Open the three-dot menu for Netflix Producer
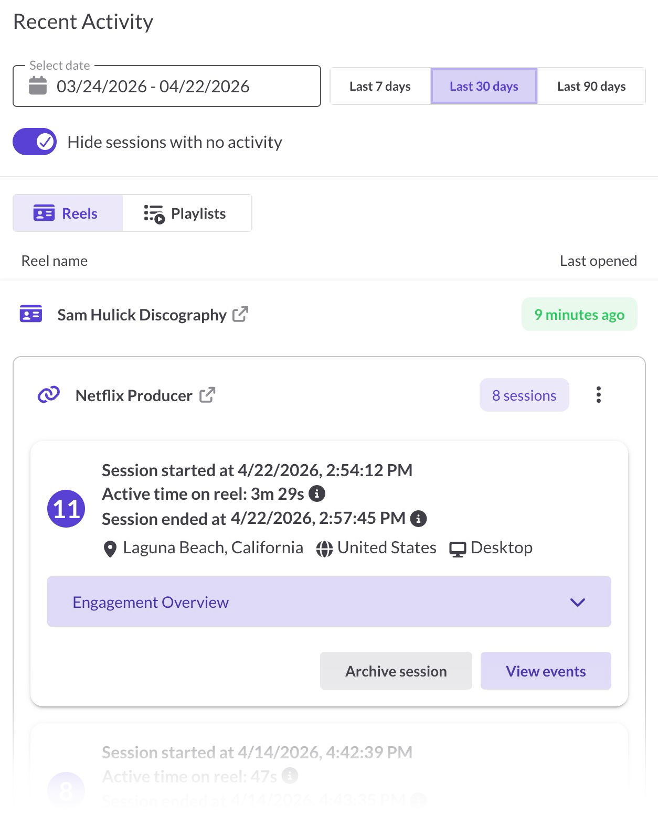The width and height of the screenshot is (658, 816). (x=598, y=395)
